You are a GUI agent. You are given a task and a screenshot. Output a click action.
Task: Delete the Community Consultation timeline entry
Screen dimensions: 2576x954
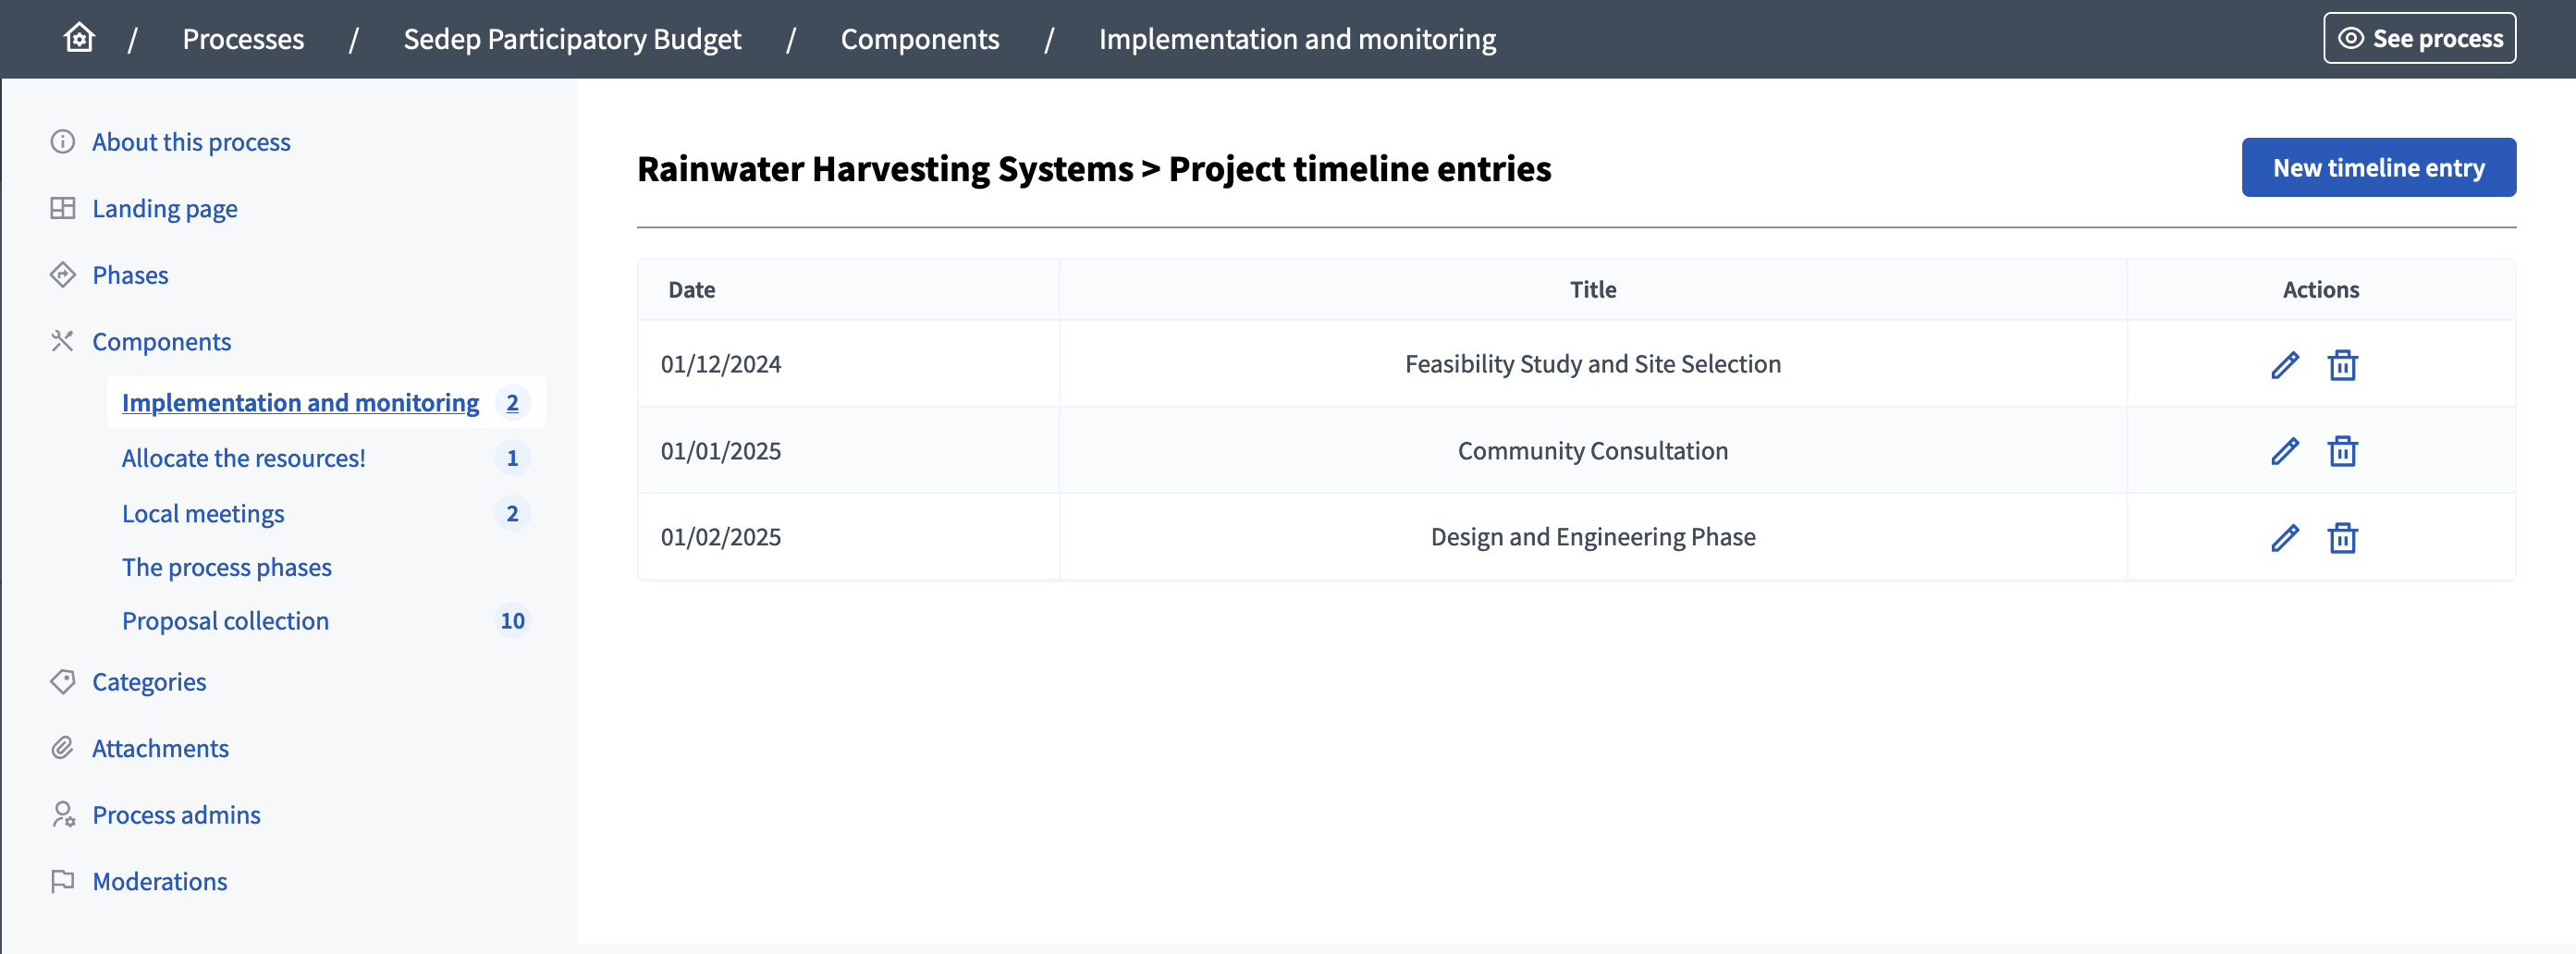2344,452
